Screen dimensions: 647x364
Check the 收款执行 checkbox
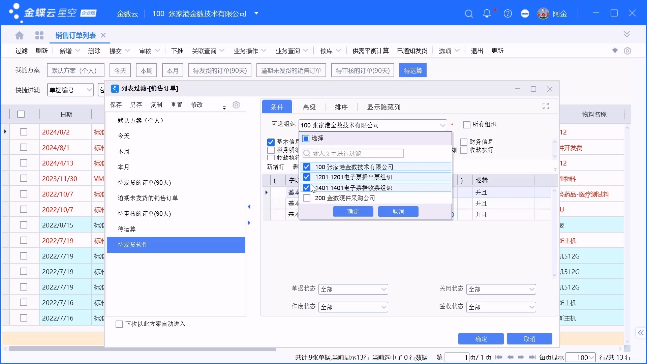(x=464, y=150)
